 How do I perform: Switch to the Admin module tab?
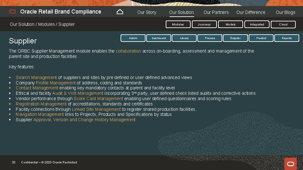[x=133, y=38]
